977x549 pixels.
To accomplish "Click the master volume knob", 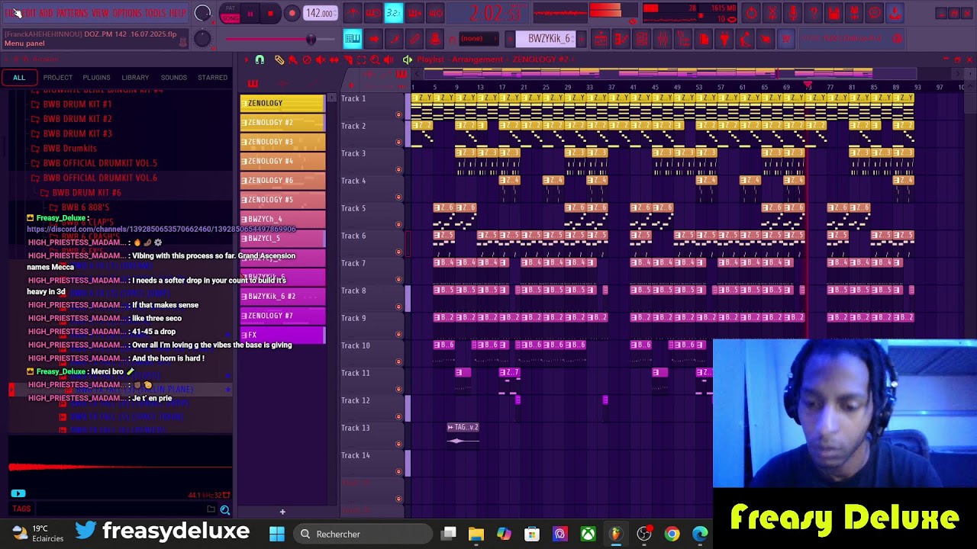I will pyautogui.click(x=202, y=13).
